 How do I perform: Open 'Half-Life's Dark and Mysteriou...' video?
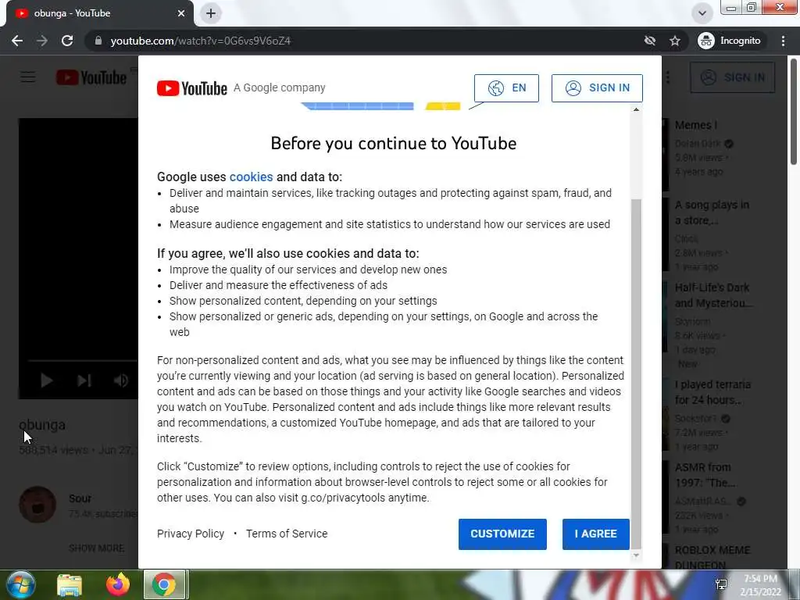[x=712, y=295]
